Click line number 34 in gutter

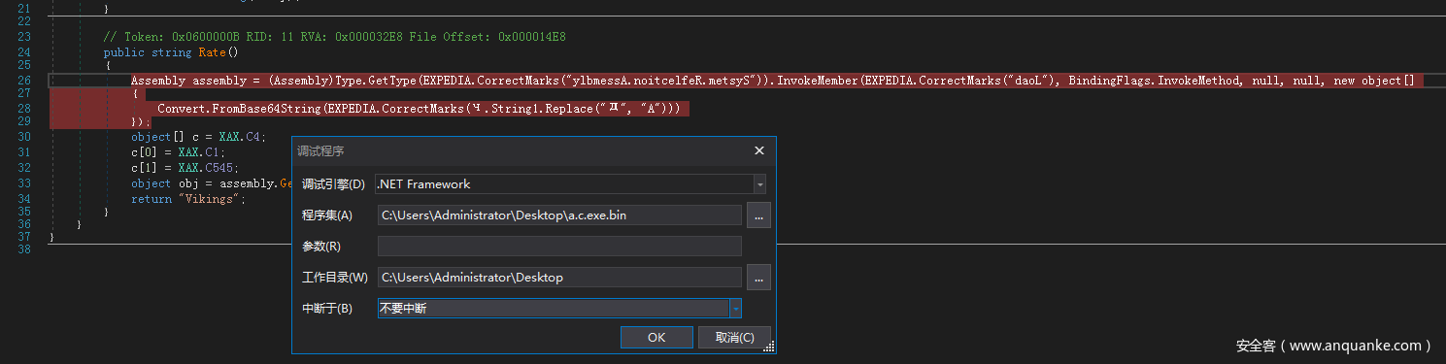pos(24,199)
